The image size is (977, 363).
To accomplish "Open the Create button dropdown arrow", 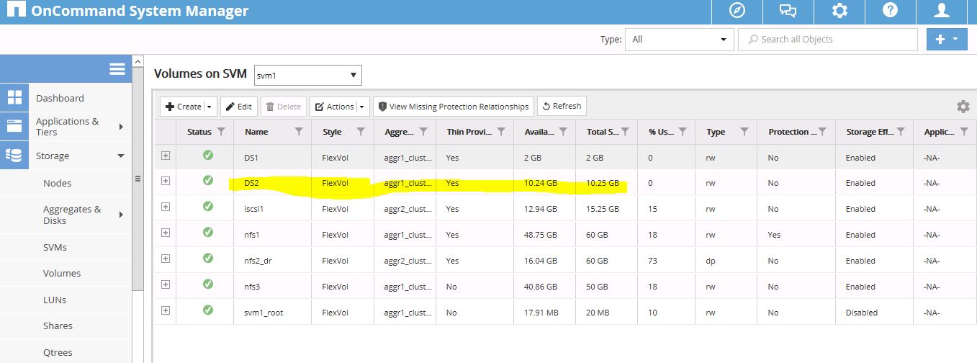I will pyautogui.click(x=210, y=107).
